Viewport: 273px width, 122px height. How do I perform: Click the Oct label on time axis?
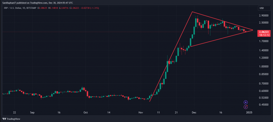(x=86, y=112)
